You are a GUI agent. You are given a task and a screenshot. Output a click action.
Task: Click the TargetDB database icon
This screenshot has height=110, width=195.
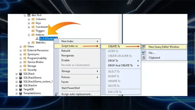[21, 89]
